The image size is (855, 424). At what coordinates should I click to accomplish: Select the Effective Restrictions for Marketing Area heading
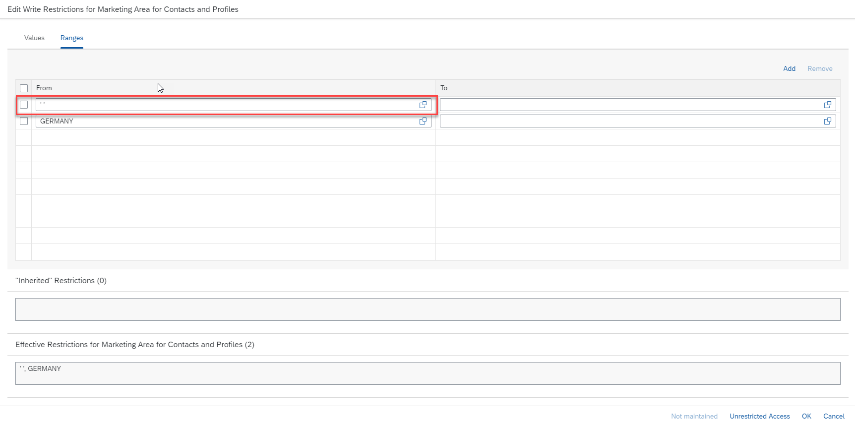(x=135, y=345)
